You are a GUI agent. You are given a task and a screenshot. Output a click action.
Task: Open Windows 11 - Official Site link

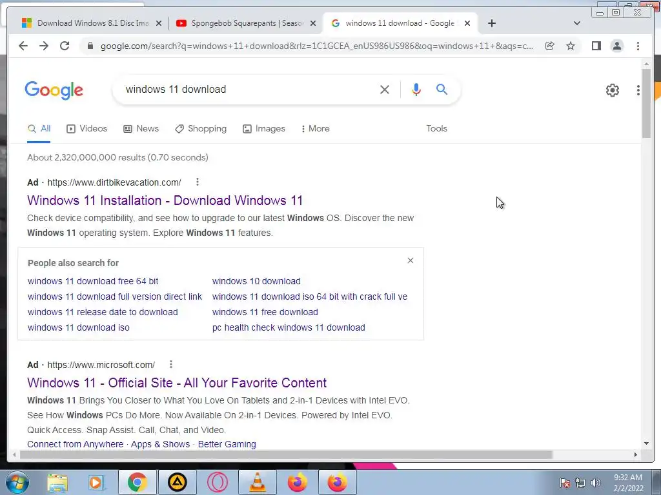177,383
